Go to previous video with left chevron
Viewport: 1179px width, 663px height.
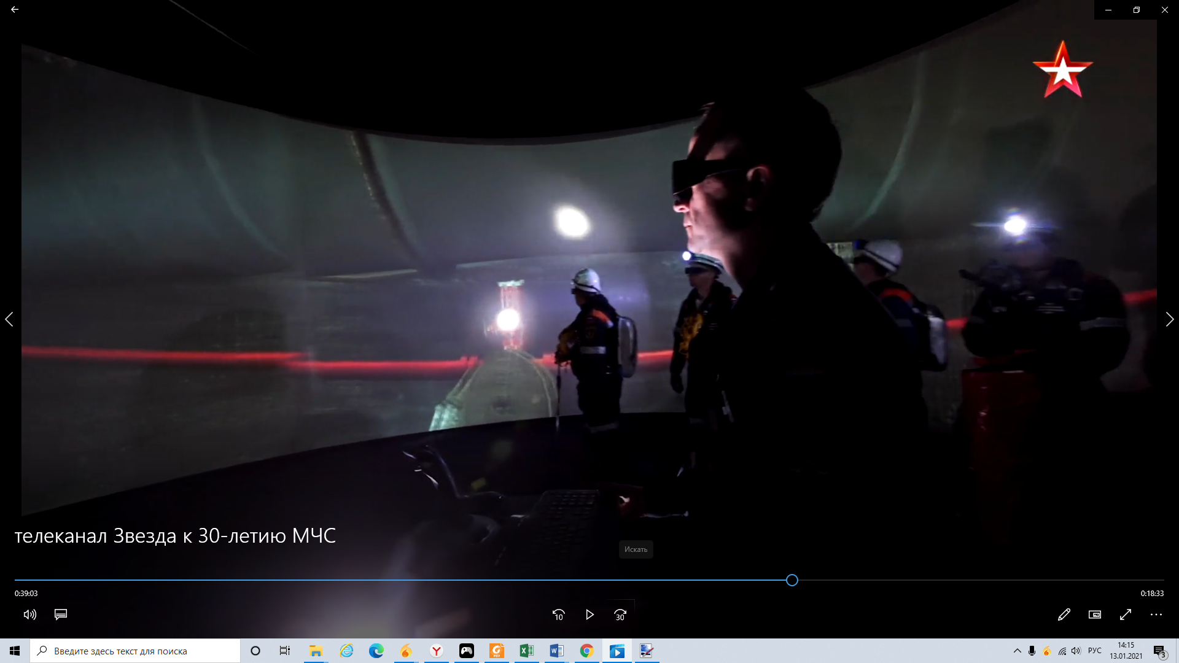(x=9, y=319)
